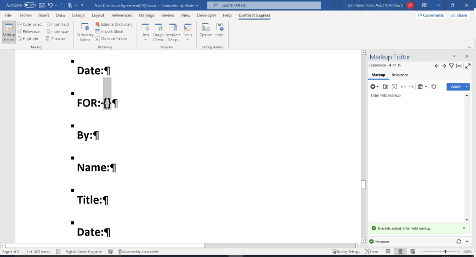The width and height of the screenshot is (476, 257).
Task: Open the Developer ribbon tab
Action: (x=206, y=15)
